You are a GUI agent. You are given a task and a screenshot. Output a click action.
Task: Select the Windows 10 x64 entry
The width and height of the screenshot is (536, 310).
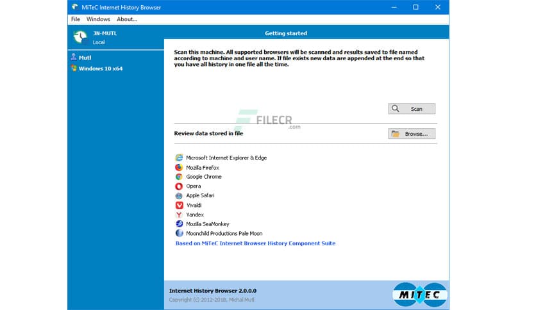(x=101, y=69)
